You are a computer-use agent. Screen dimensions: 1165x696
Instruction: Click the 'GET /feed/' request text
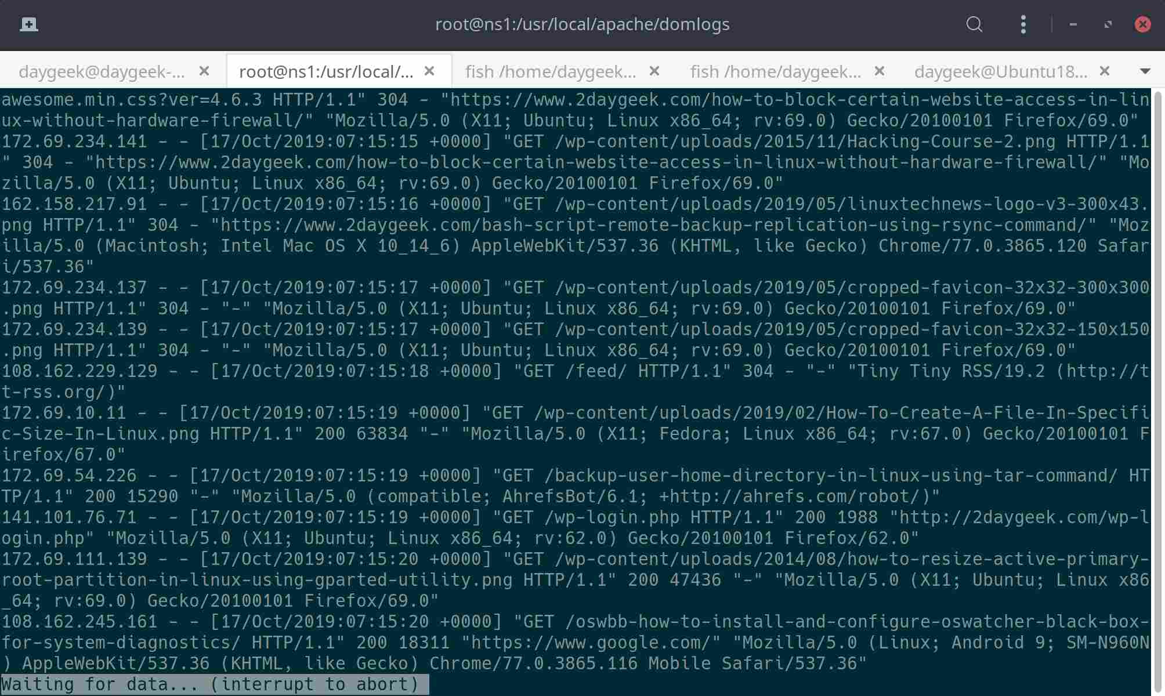click(x=576, y=371)
